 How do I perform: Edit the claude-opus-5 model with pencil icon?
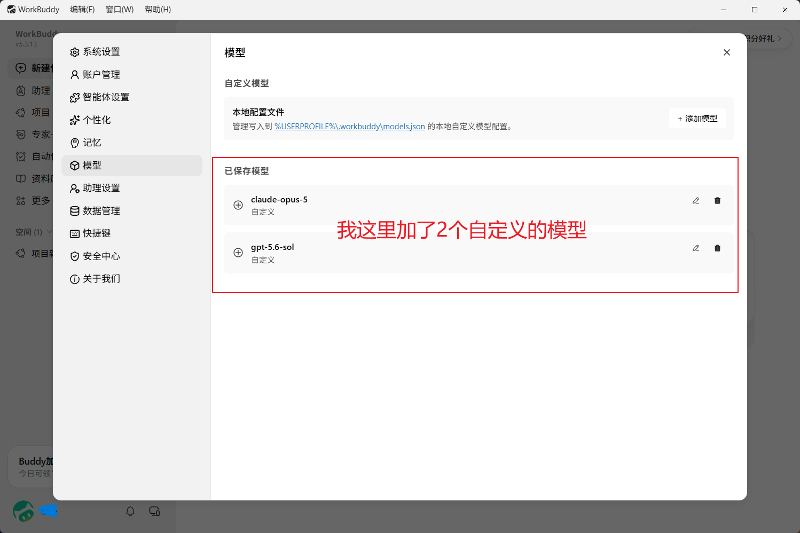tap(696, 201)
